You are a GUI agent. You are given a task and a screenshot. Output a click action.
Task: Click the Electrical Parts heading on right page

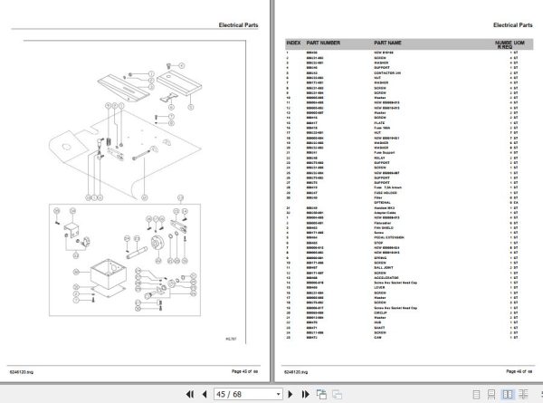click(512, 25)
